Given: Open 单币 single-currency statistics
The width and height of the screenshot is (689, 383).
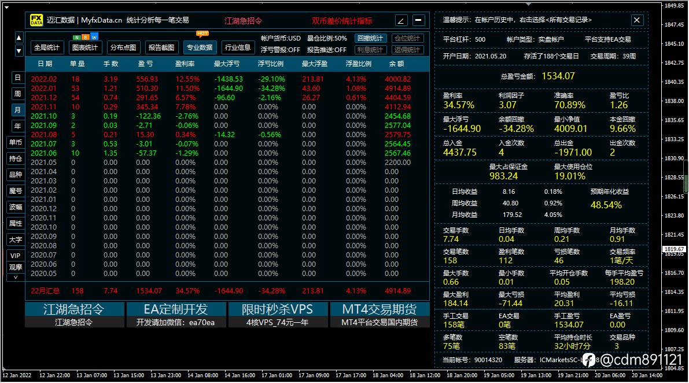Looking at the screenshot, I should click(16, 142).
